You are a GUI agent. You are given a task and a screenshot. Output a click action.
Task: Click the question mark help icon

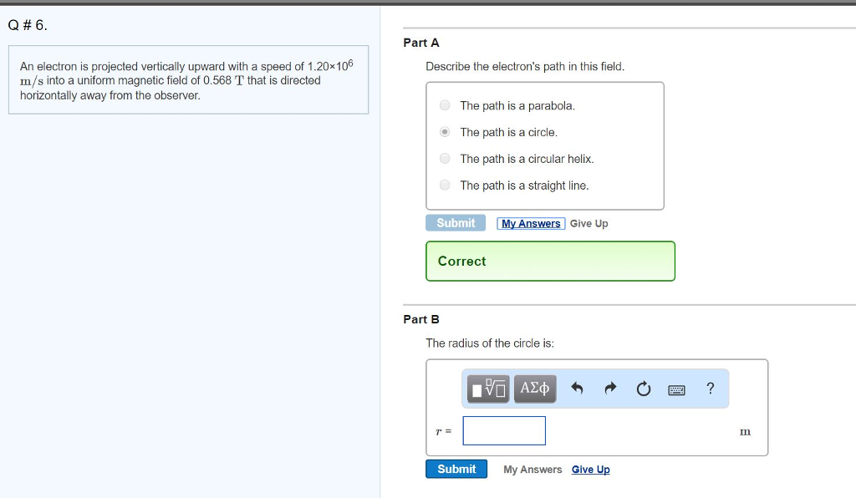point(710,388)
